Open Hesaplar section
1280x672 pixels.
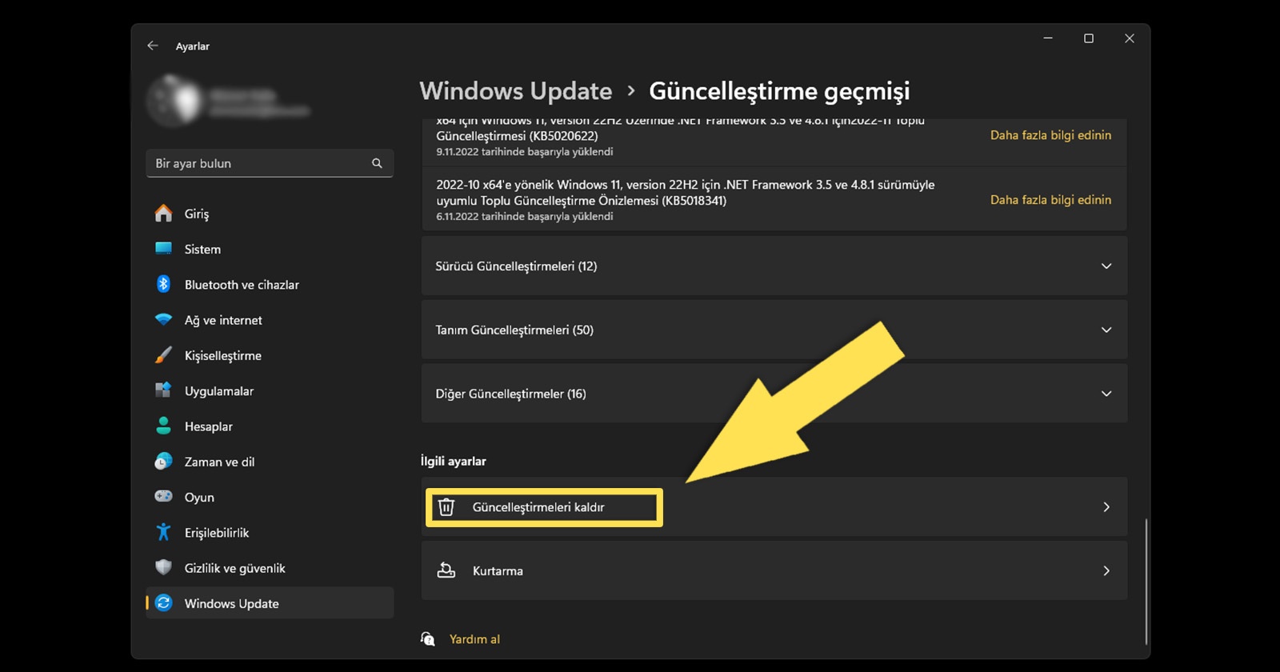pyautogui.click(x=270, y=426)
